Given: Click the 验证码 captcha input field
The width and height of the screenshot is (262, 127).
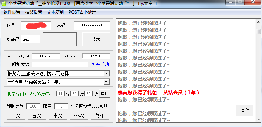Looking at the screenshot, I should [30, 40].
